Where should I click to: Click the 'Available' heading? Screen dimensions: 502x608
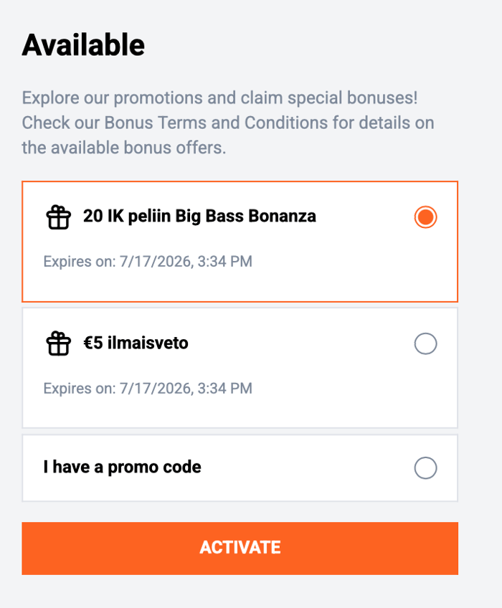[83, 45]
